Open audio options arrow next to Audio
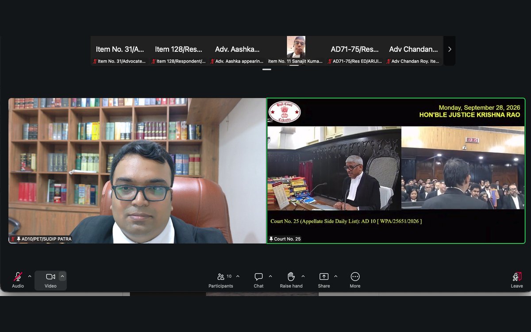Viewport: 531px width, 332px height. tap(30, 276)
